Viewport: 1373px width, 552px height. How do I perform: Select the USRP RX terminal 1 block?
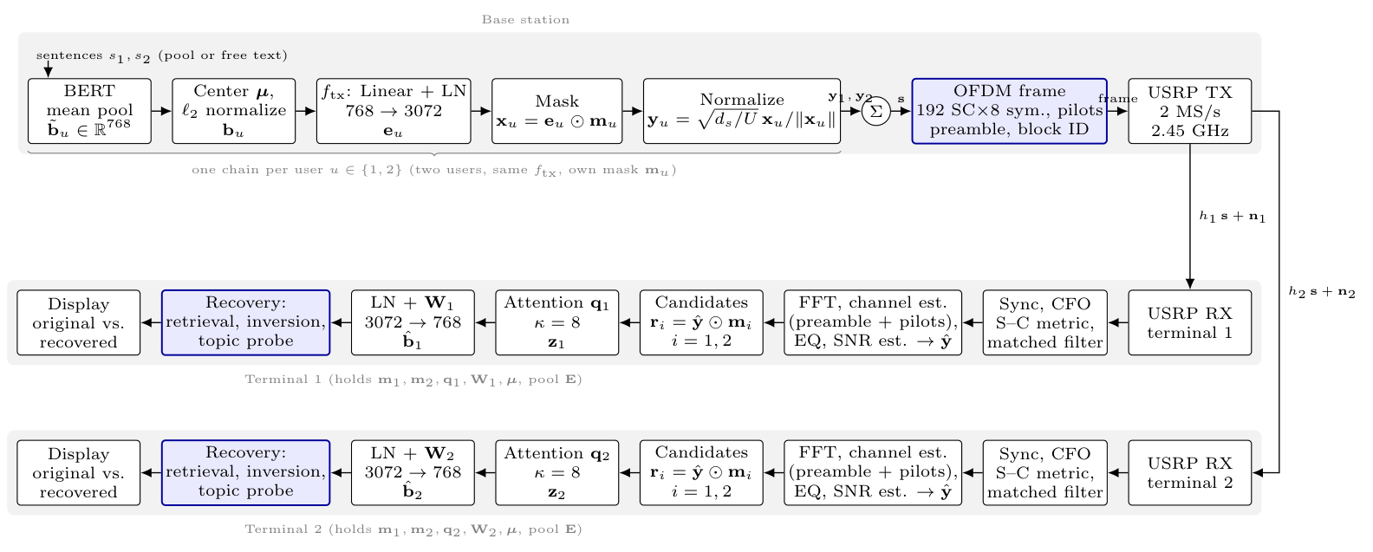1190,322
